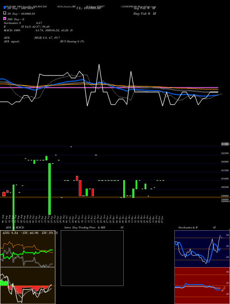Click the MACD histogram chart panel
Image resolution: width=230 pixels, height=304 pixels.
(28, 286)
